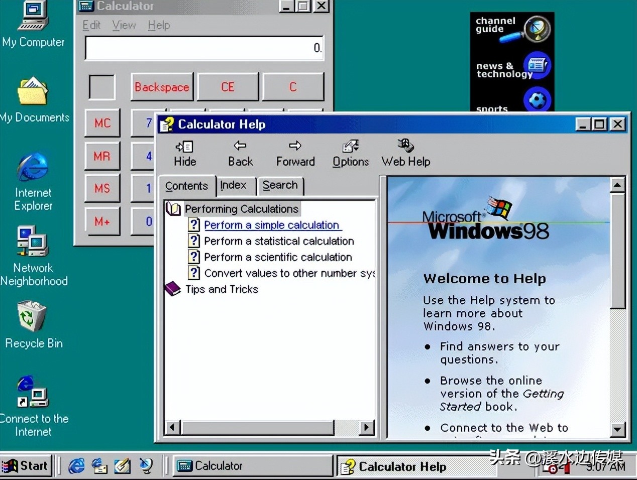Screen dimensions: 637x480
Task: Click Outlook Express quick launch icon
Action: [99, 466]
